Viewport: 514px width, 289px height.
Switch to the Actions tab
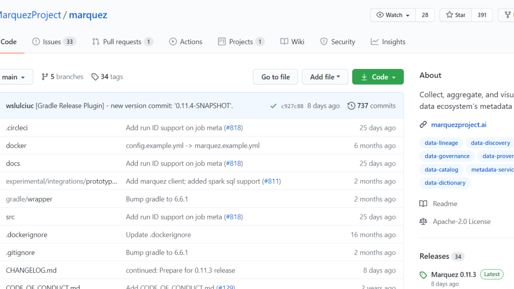[x=186, y=42]
